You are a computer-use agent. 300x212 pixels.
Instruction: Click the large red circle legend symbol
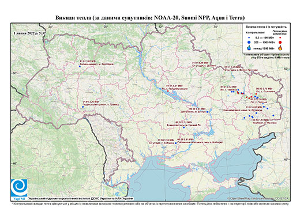click(x=280, y=42)
